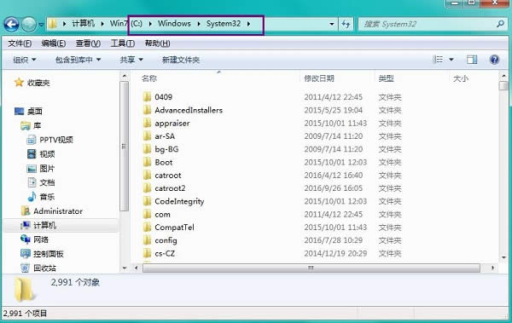Viewport: 512px width, 323px height.
Task: Open the address bar history dropdown arrow
Action: pyautogui.click(x=332, y=24)
